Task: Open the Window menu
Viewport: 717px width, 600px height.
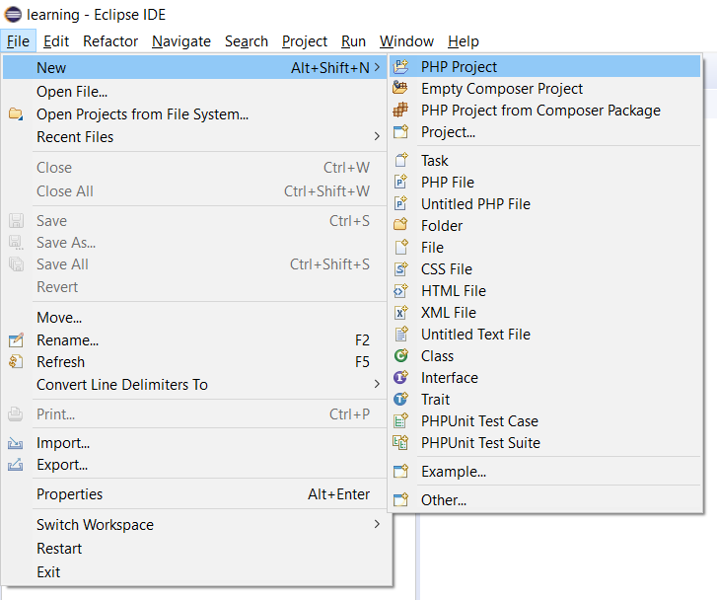Action: click(406, 41)
